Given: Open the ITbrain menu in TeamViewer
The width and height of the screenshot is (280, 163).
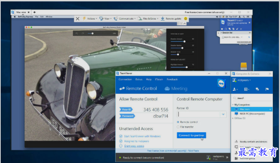Looking at the screenshot, I should click(159, 79).
